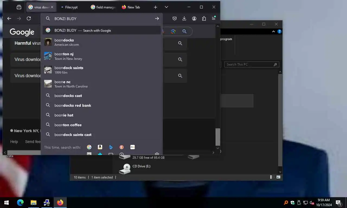Click magnifier beside Harmful virus suggestion
This screenshot has width=347, height=208.
(x=180, y=43)
